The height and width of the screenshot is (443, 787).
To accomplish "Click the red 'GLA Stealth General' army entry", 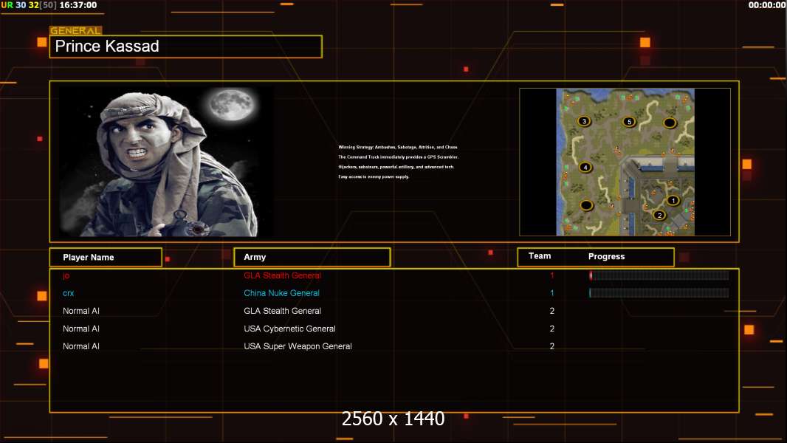I will tap(282, 275).
